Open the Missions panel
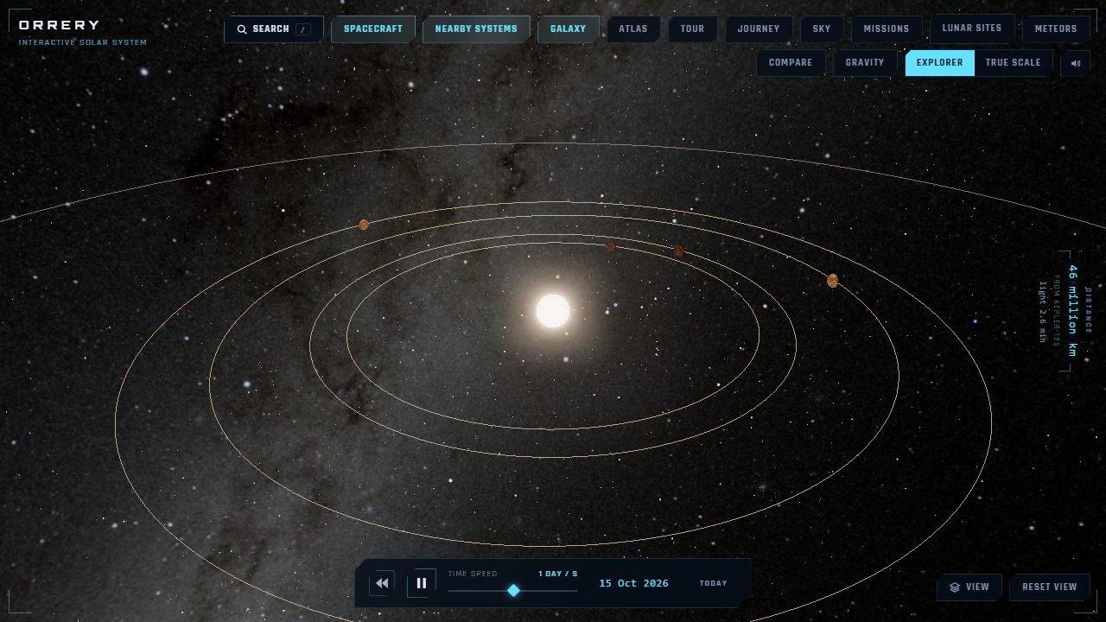The image size is (1106, 622). point(887,29)
